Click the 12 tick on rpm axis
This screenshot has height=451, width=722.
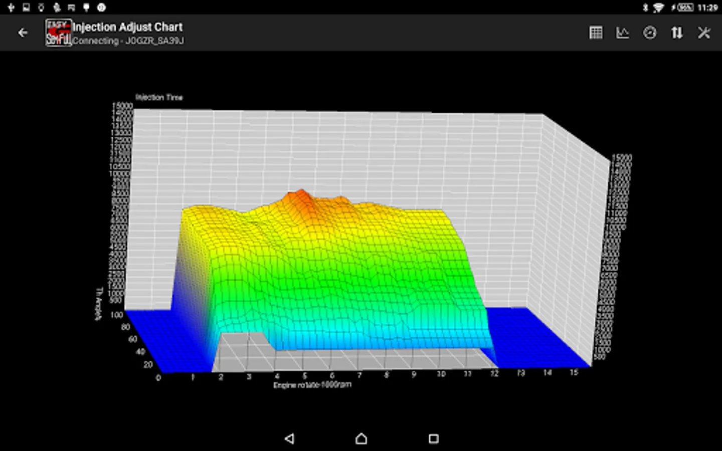(494, 373)
